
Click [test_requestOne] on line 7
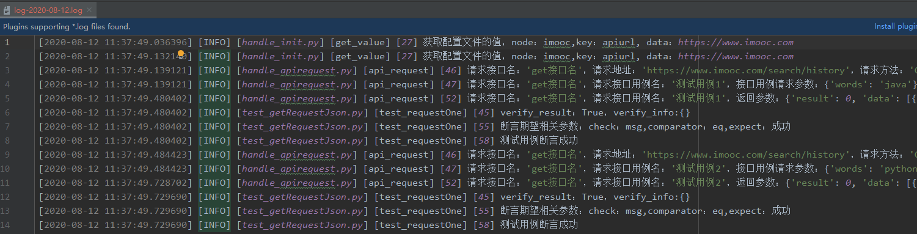420,126
